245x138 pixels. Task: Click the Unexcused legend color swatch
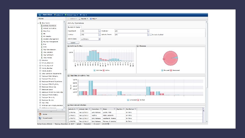click(171, 70)
